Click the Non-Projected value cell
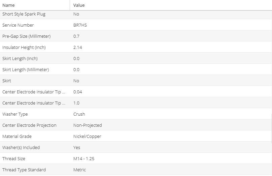This screenshot has height=176, width=272. coord(88,125)
